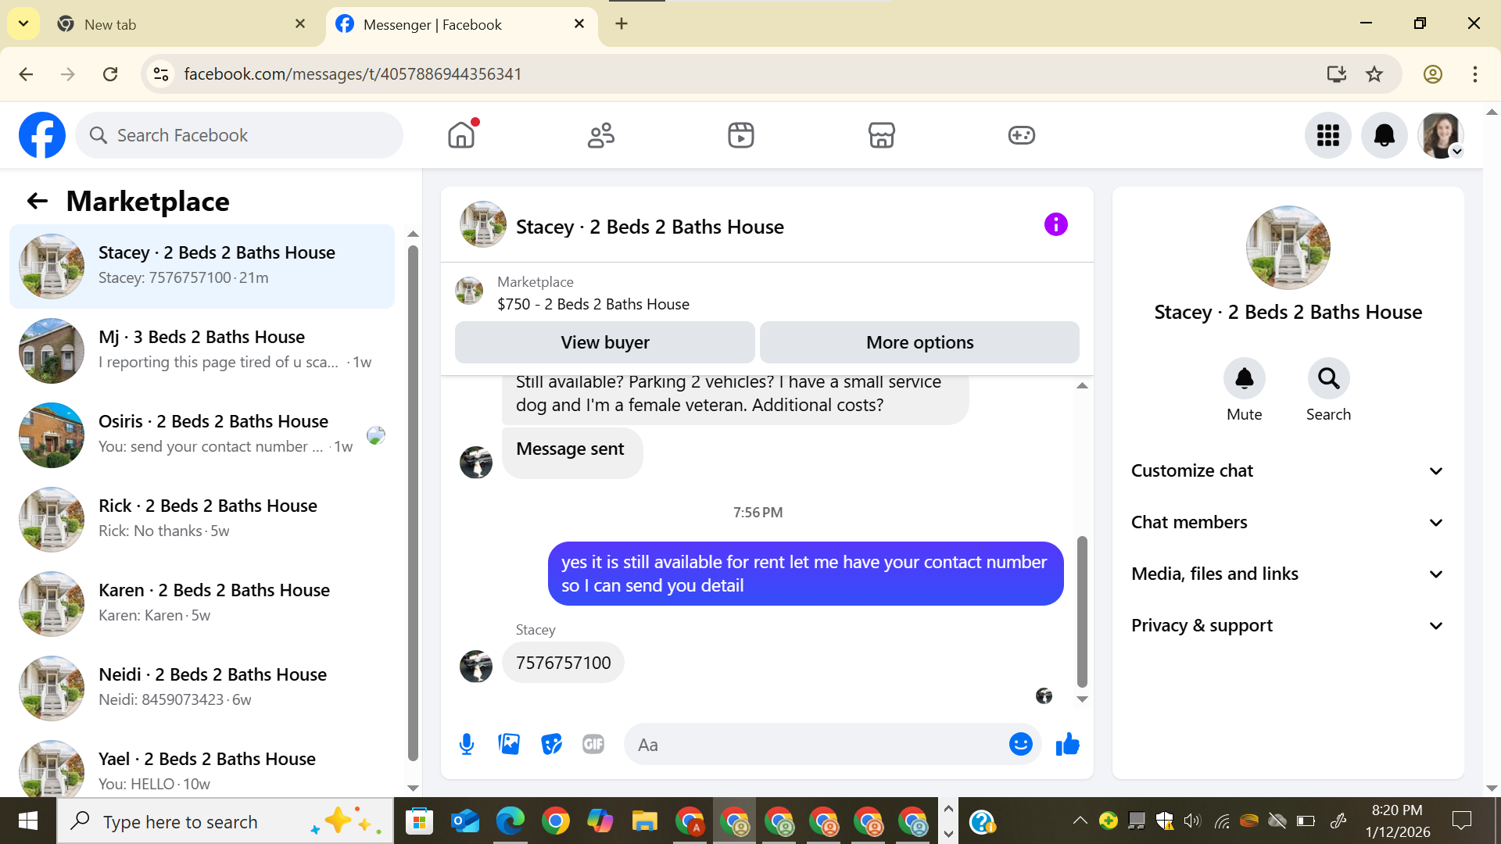Attach a photo using image icon
The width and height of the screenshot is (1501, 844).
509,744
